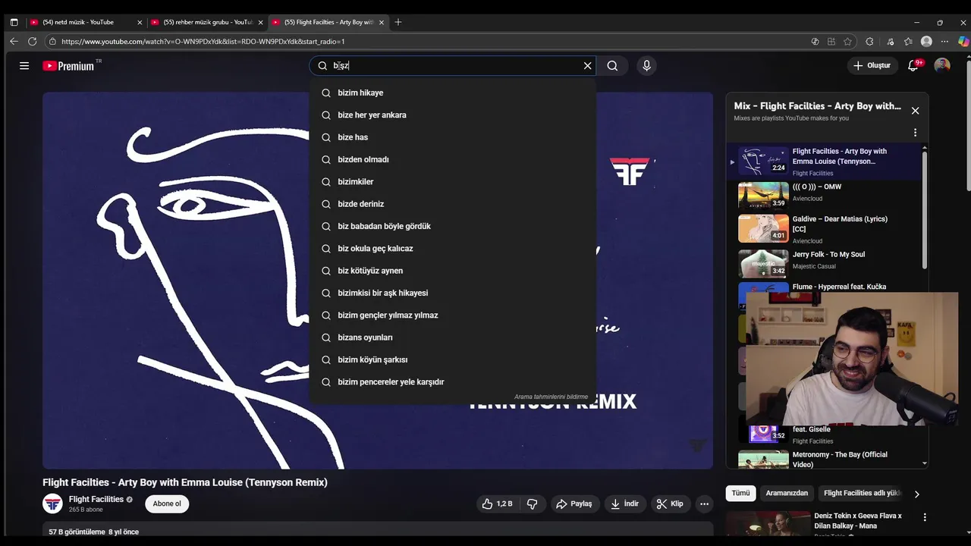971x546 pixels.
Task: Bookmark the page with the star icon
Action: [x=847, y=42]
